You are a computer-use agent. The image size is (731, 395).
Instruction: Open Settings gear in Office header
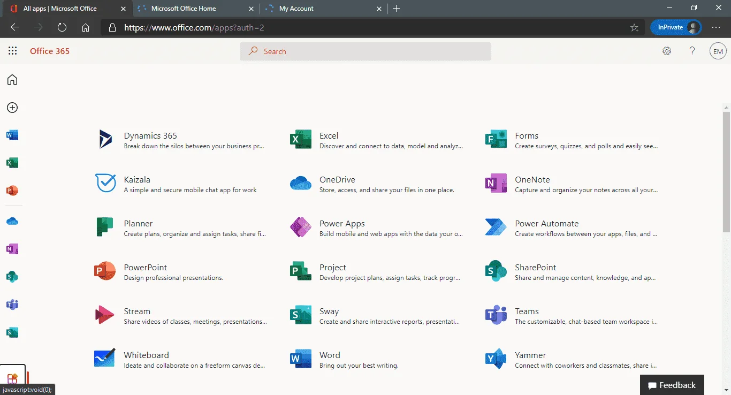tap(667, 51)
